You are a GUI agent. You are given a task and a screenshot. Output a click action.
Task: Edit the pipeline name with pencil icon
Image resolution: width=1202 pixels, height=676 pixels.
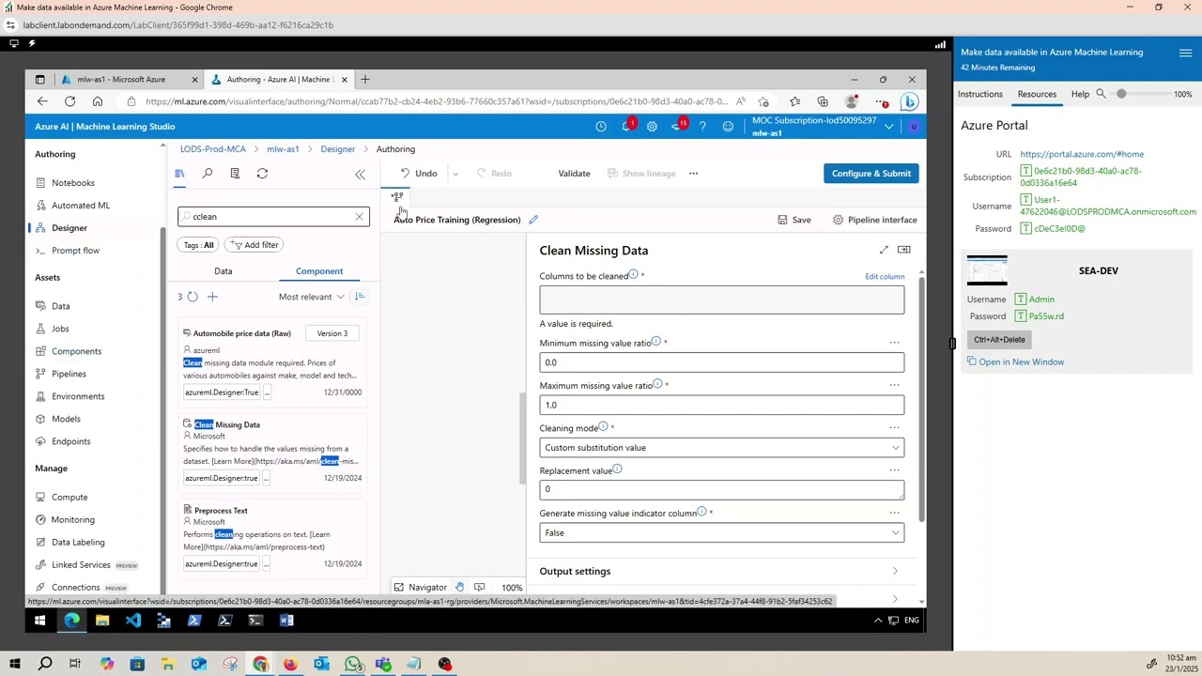click(x=533, y=220)
